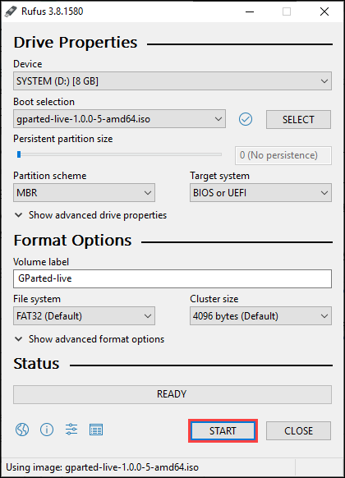Click the READY status progress bar

click(x=172, y=394)
